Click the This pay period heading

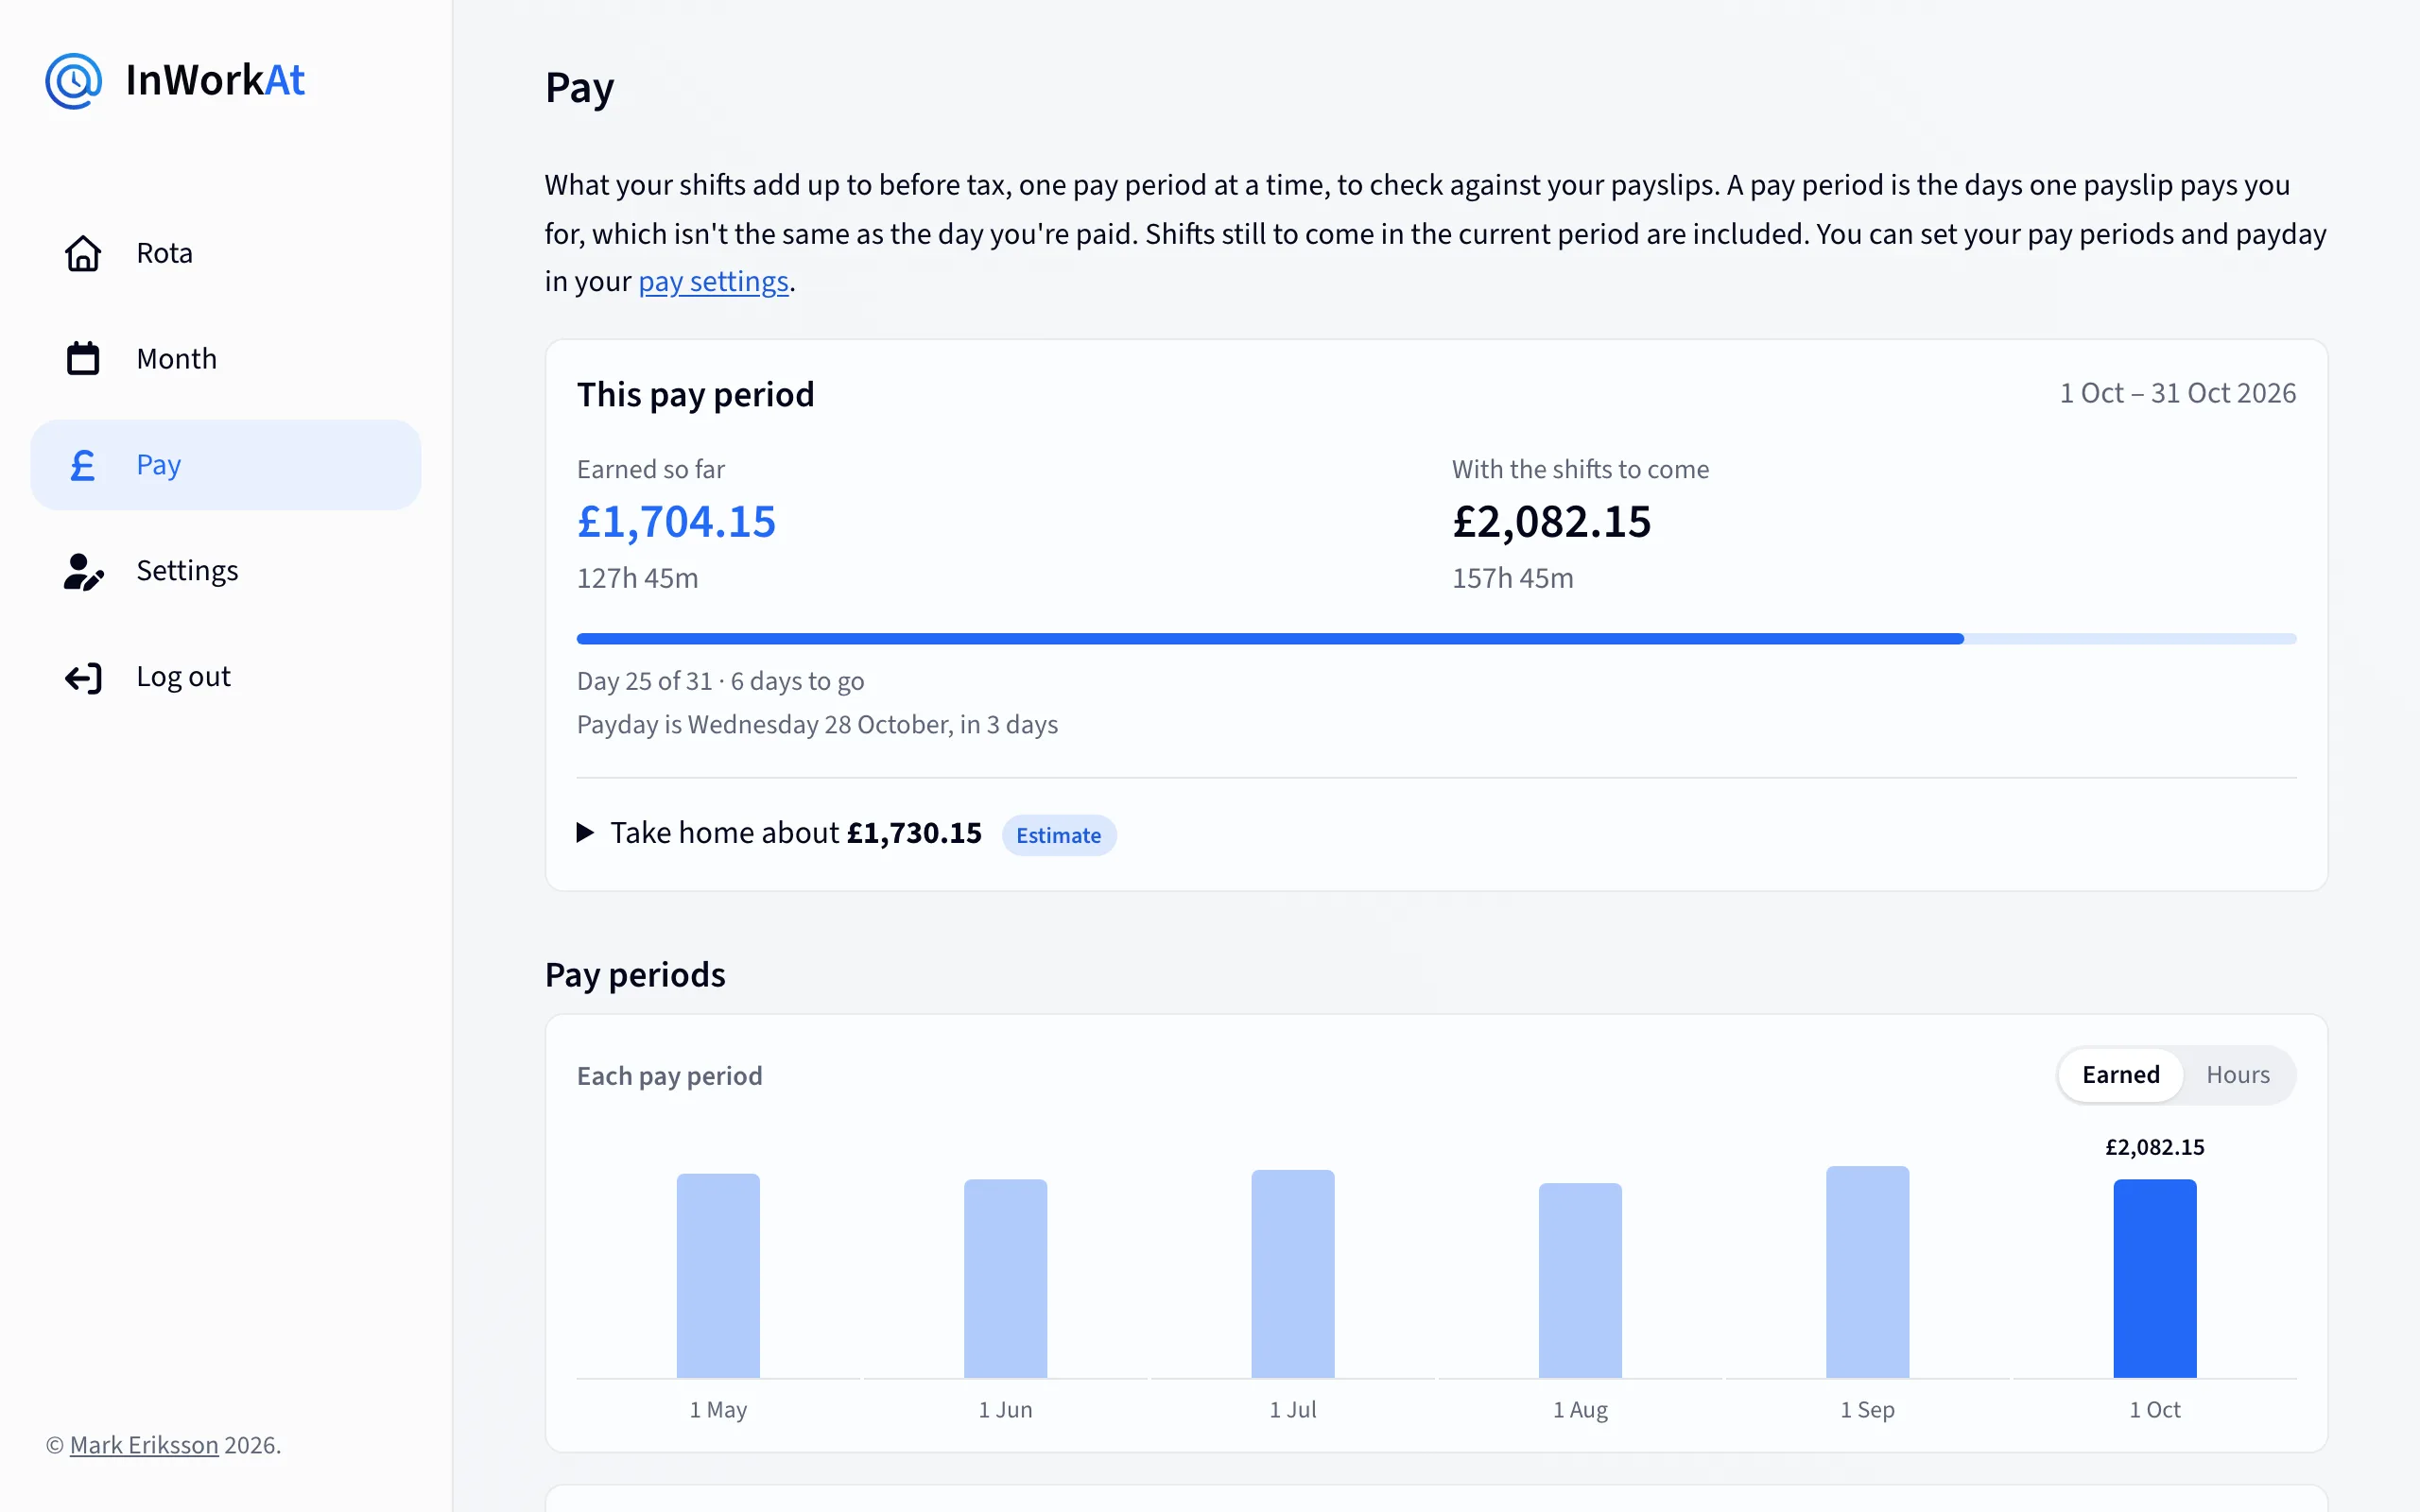pyautogui.click(x=695, y=395)
